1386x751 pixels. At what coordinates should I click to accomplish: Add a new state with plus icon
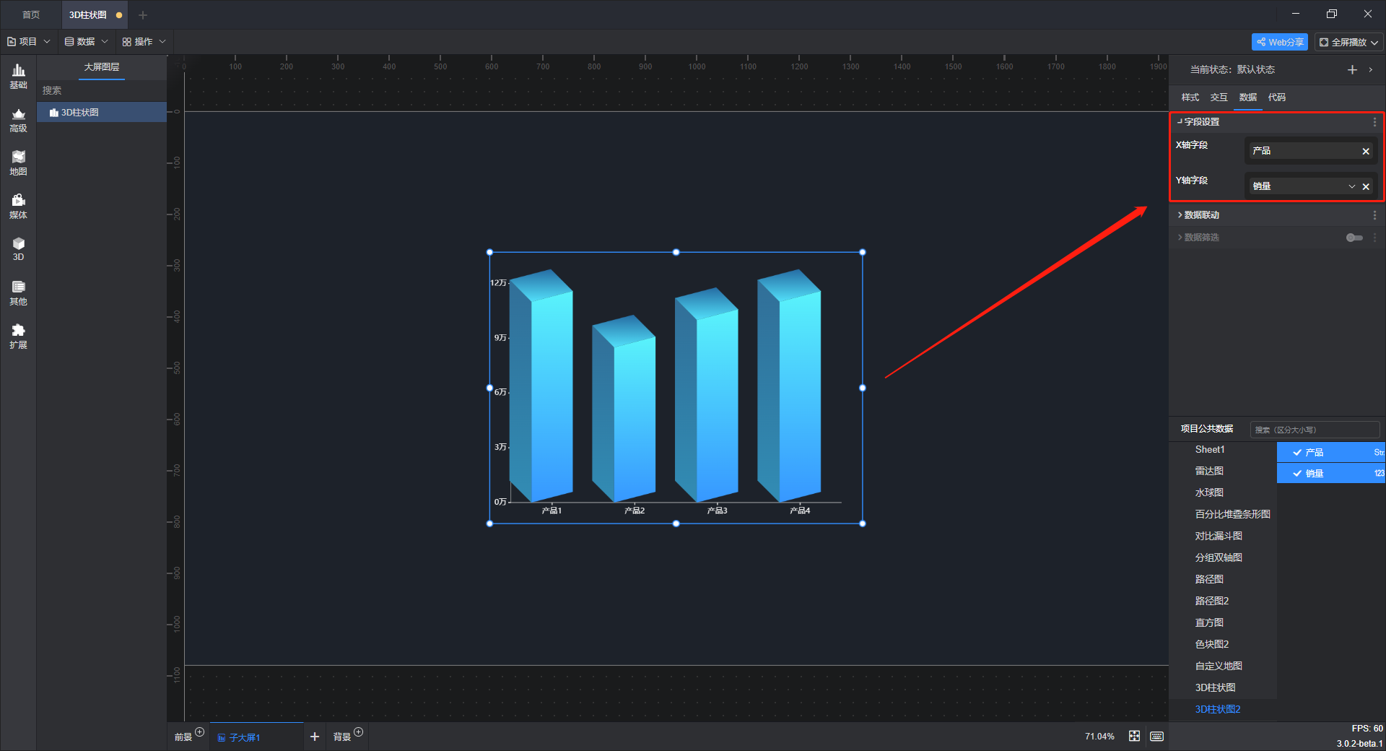coord(1352,69)
